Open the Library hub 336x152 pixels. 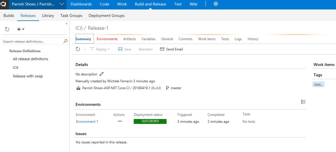click(x=48, y=15)
